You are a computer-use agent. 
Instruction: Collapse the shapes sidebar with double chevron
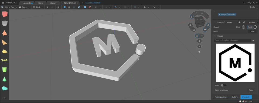click(5, 98)
